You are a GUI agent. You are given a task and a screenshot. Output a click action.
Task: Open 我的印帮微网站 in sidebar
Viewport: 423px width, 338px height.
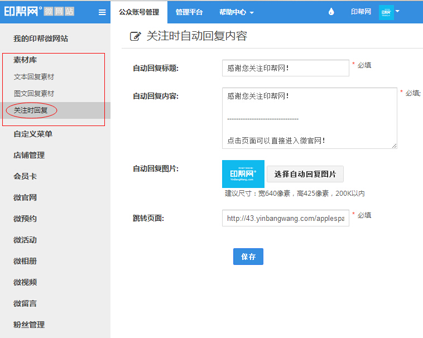pyautogui.click(x=41, y=38)
